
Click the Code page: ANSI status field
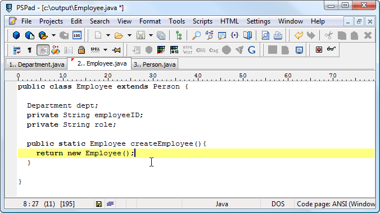(336, 204)
